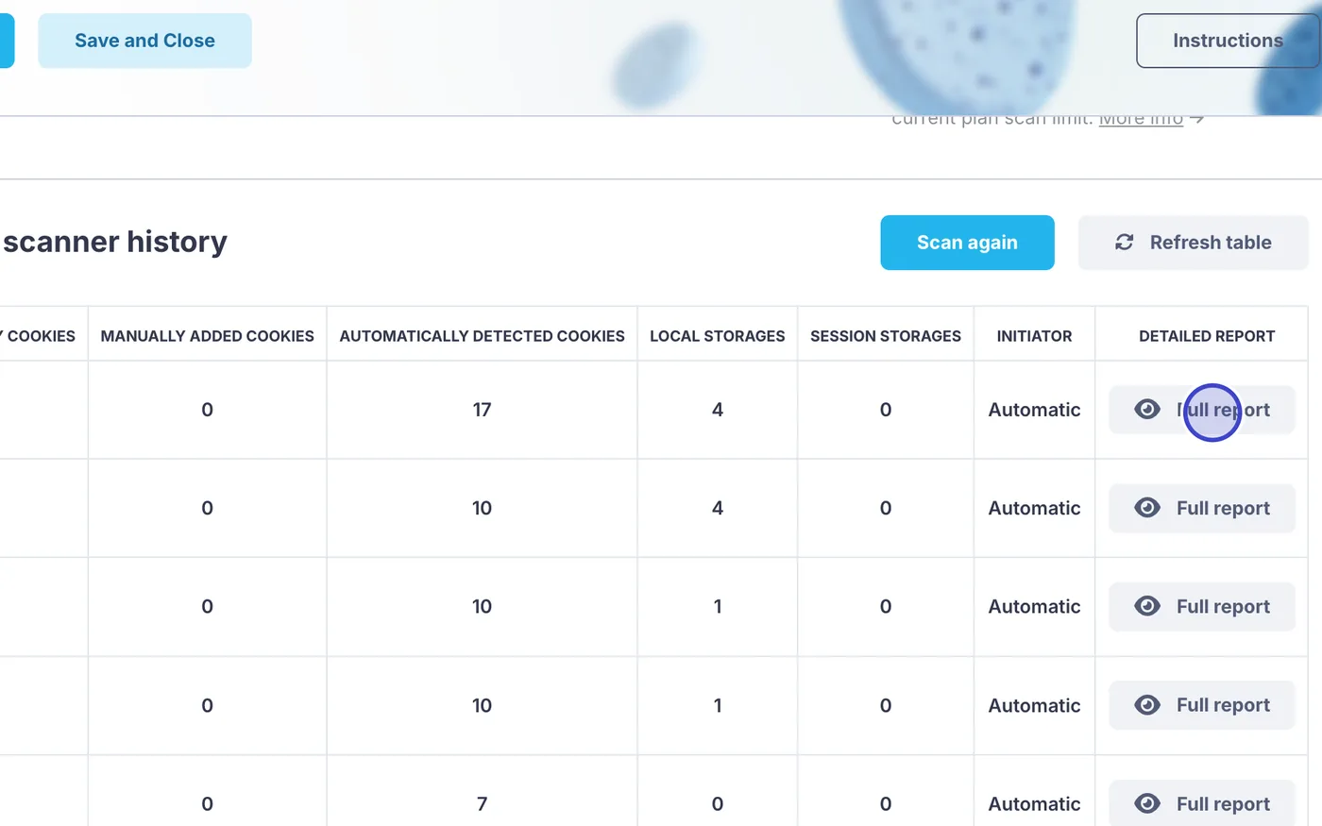The image size is (1322, 826).
Task: Click the Initiator column header
Action: tap(1034, 336)
